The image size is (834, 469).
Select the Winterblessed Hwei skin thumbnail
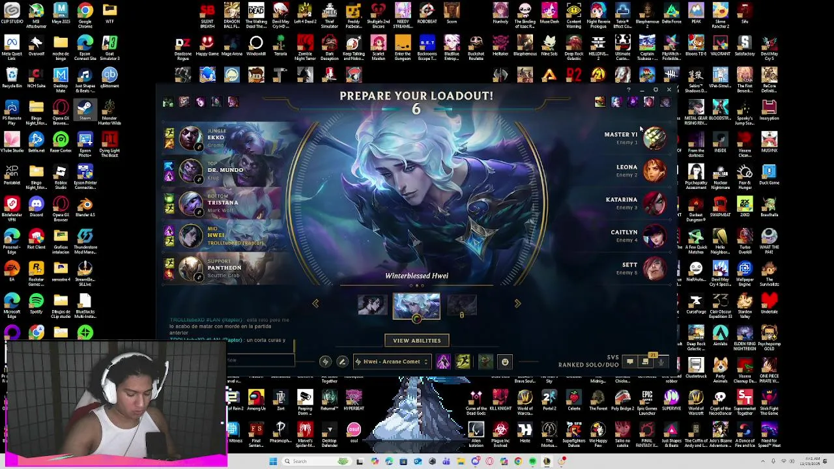[x=416, y=306]
